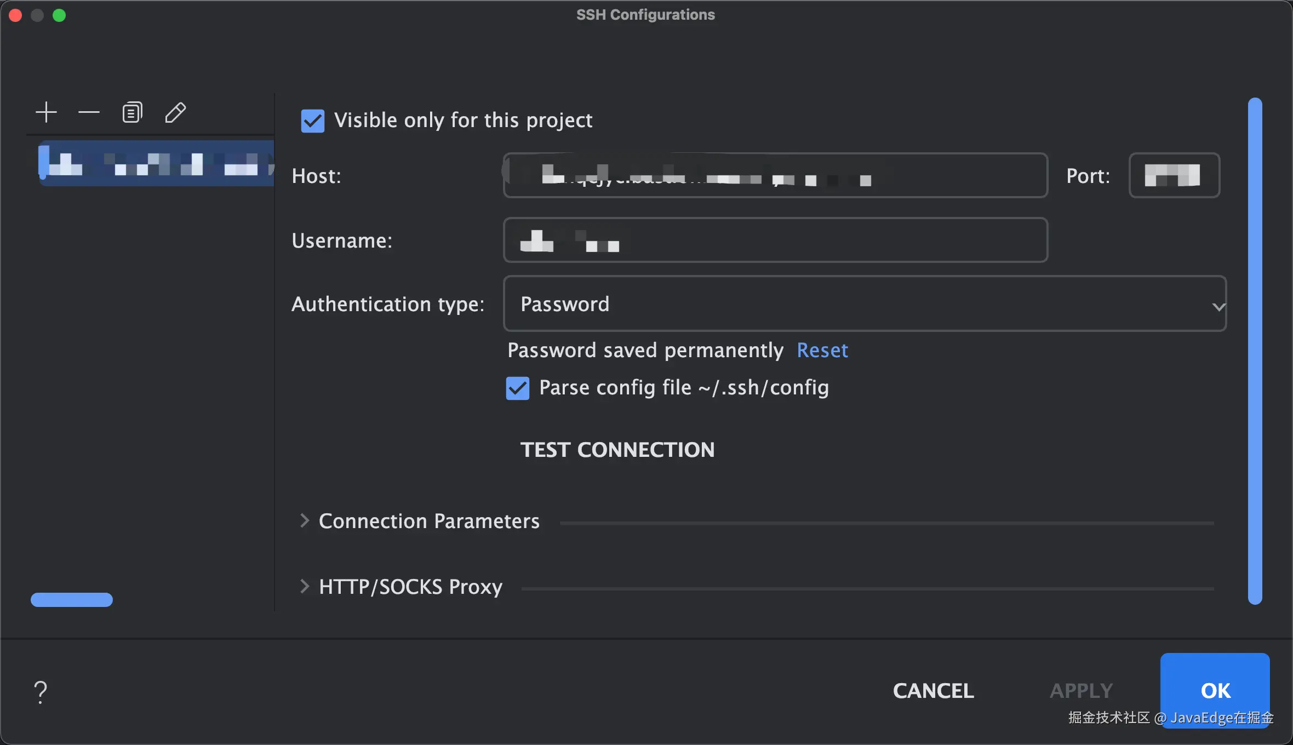Open help with the question mark icon

(41, 692)
